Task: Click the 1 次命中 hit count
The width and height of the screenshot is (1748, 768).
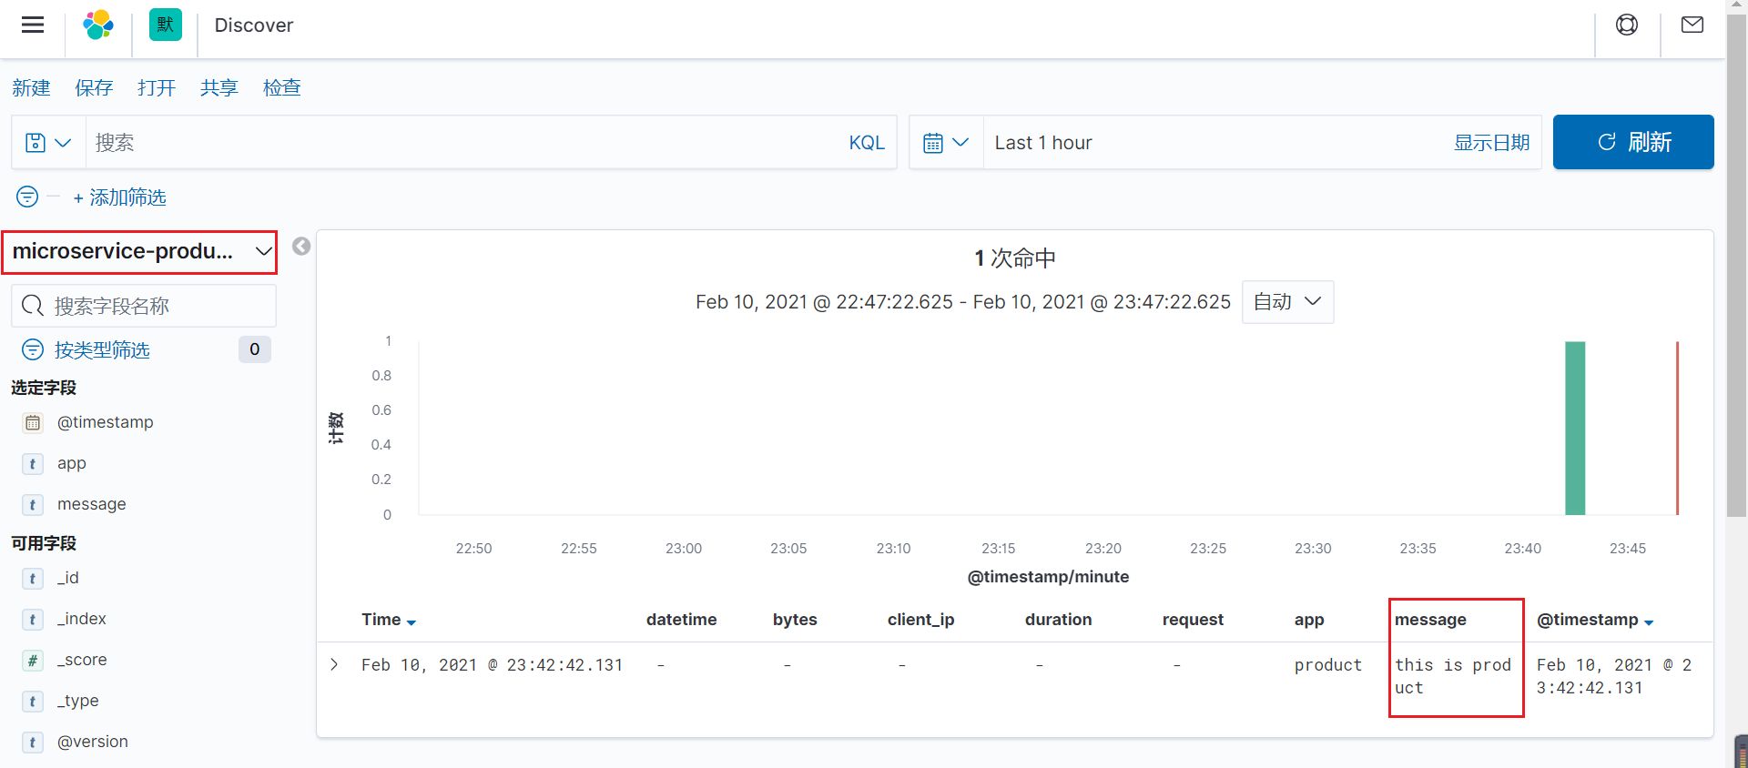Action: (1015, 258)
